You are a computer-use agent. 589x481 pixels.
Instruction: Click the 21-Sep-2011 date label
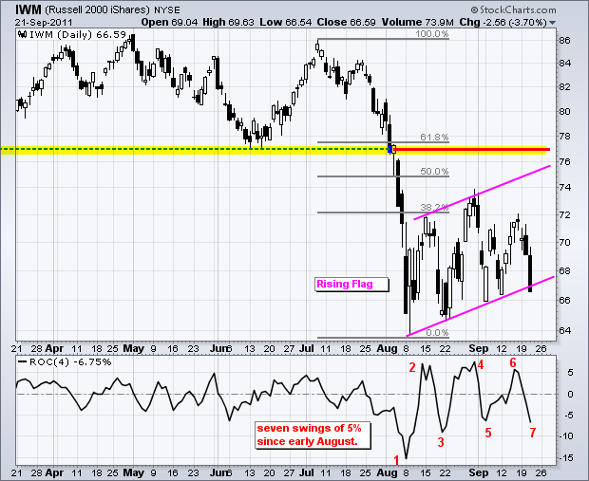44,23
